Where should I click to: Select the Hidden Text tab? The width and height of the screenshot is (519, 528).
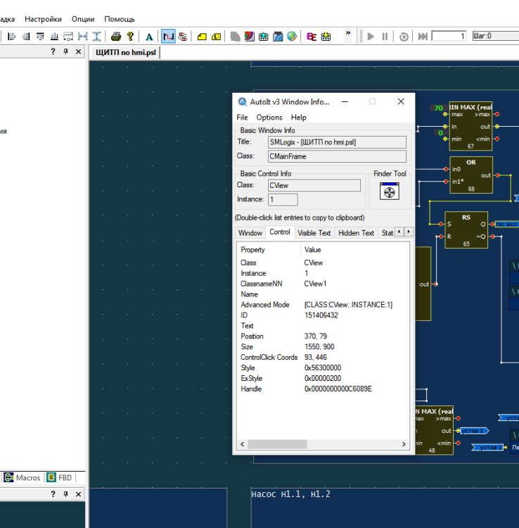pyautogui.click(x=357, y=233)
